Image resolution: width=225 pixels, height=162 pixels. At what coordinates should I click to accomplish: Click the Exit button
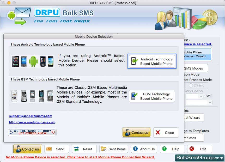pos(200,149)
